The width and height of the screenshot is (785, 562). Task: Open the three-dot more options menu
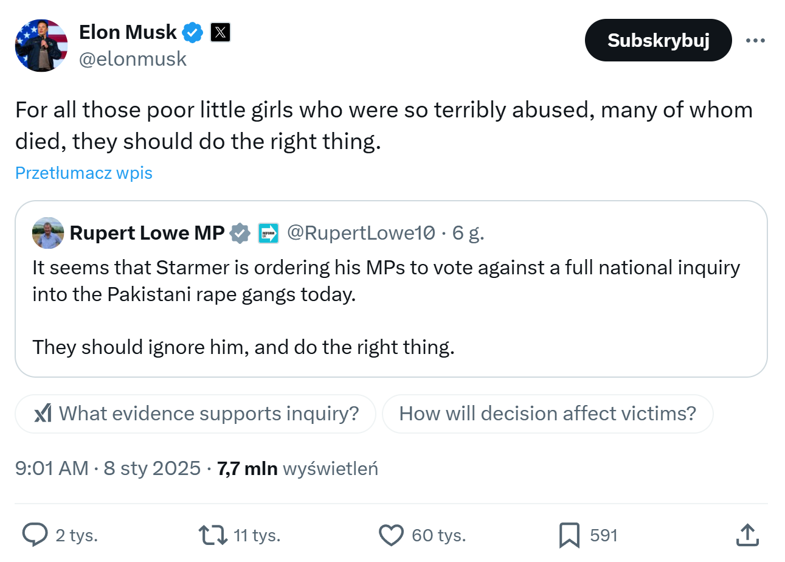coord(755,40)
